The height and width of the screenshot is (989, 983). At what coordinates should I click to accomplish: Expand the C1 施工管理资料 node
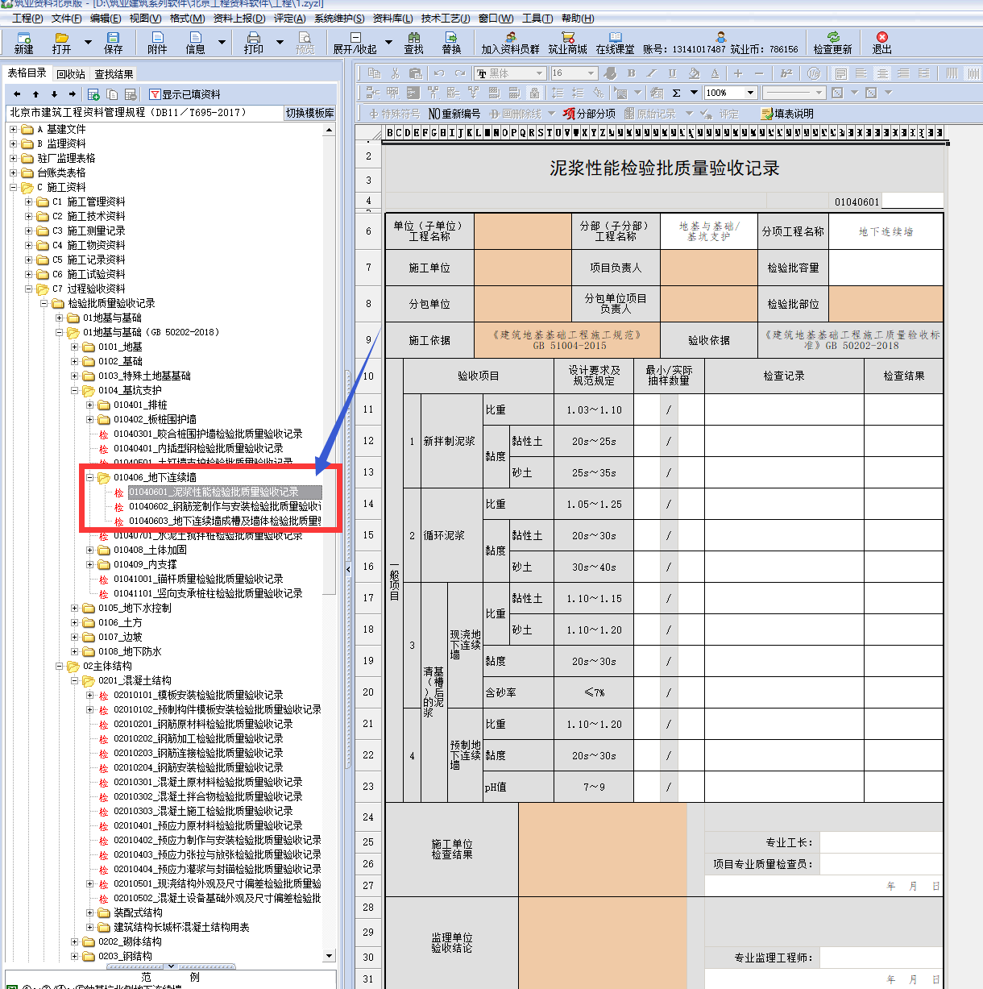(29, 202)
